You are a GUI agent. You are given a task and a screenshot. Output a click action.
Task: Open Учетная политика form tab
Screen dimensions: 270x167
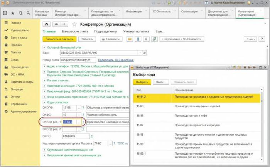click(x=136, y=32)
